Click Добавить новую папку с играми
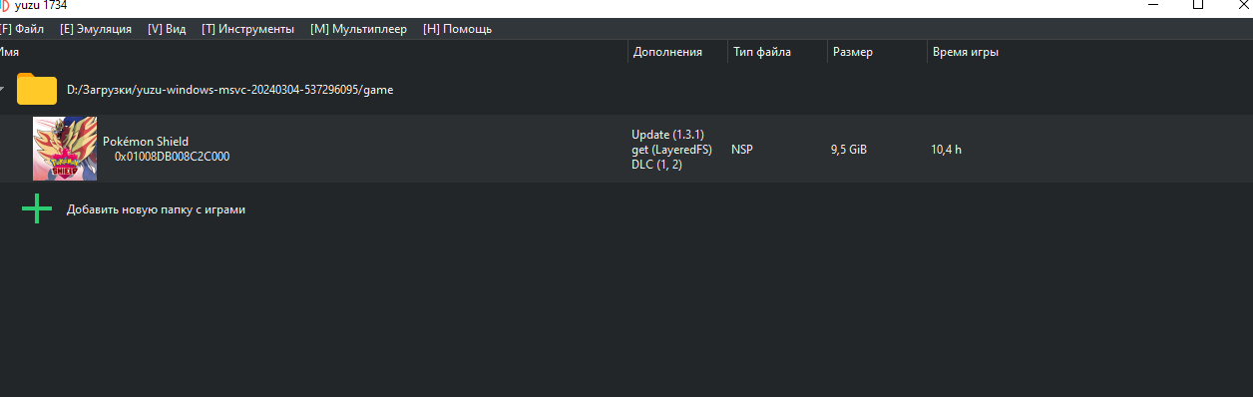This screenshot has height=397, width=1253. [x=156, y=209]
